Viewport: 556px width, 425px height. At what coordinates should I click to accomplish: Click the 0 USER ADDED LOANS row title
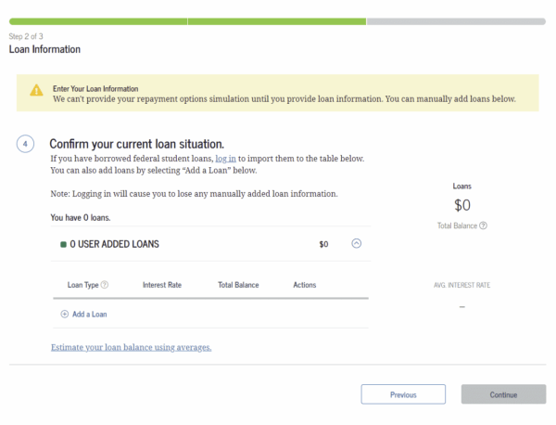(x=114, y=245)
